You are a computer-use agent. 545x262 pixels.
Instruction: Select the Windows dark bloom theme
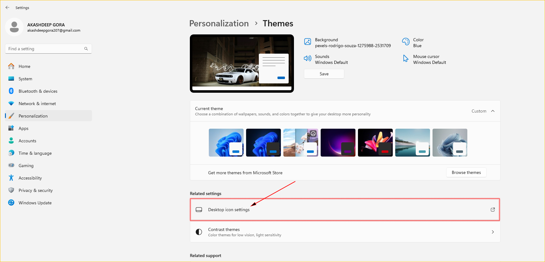pyautogui.click(x=263, y=142)
